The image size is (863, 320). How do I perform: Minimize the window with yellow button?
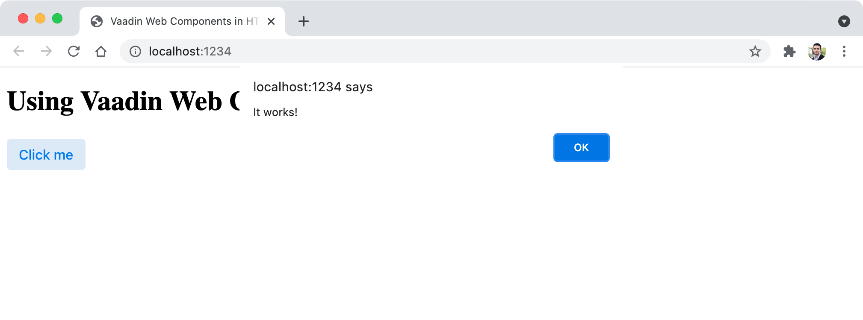click(40, 19)
